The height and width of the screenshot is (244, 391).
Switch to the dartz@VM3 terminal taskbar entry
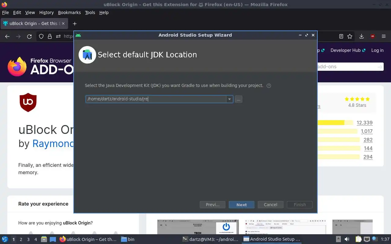pyautogui.click(x=210, y=239)
